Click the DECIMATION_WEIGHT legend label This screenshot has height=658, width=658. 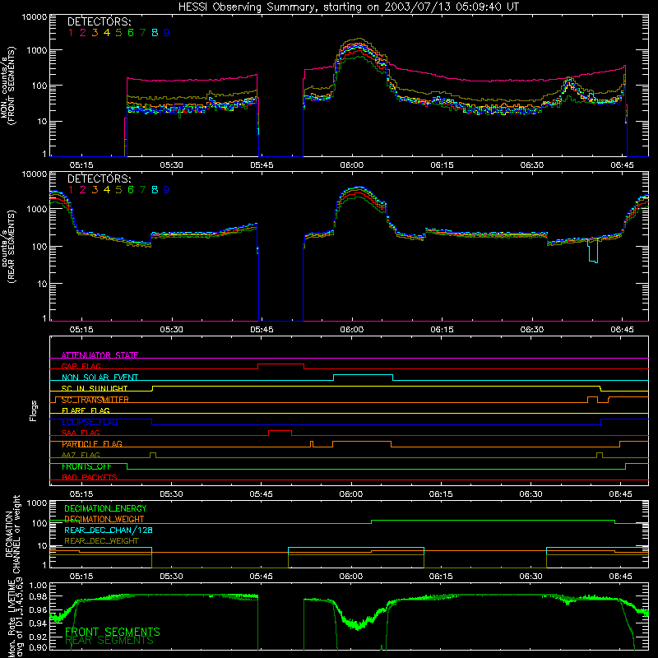pyautogui.click(x=104, y=520)
